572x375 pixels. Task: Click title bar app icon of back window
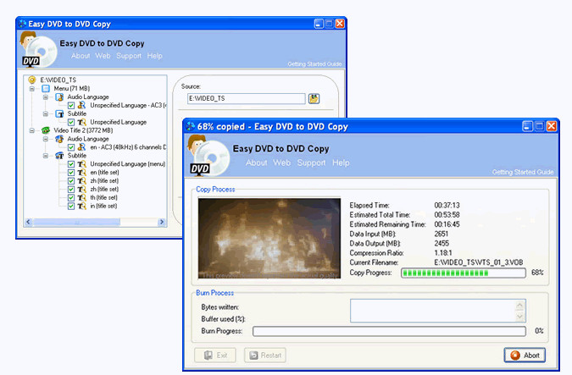23,24
